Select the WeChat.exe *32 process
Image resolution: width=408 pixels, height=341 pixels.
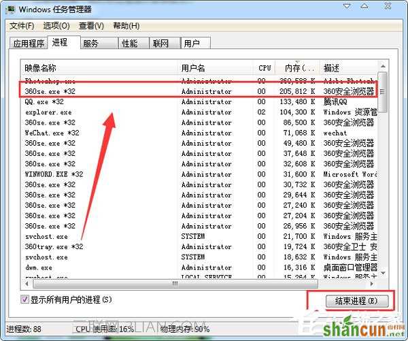199,133
